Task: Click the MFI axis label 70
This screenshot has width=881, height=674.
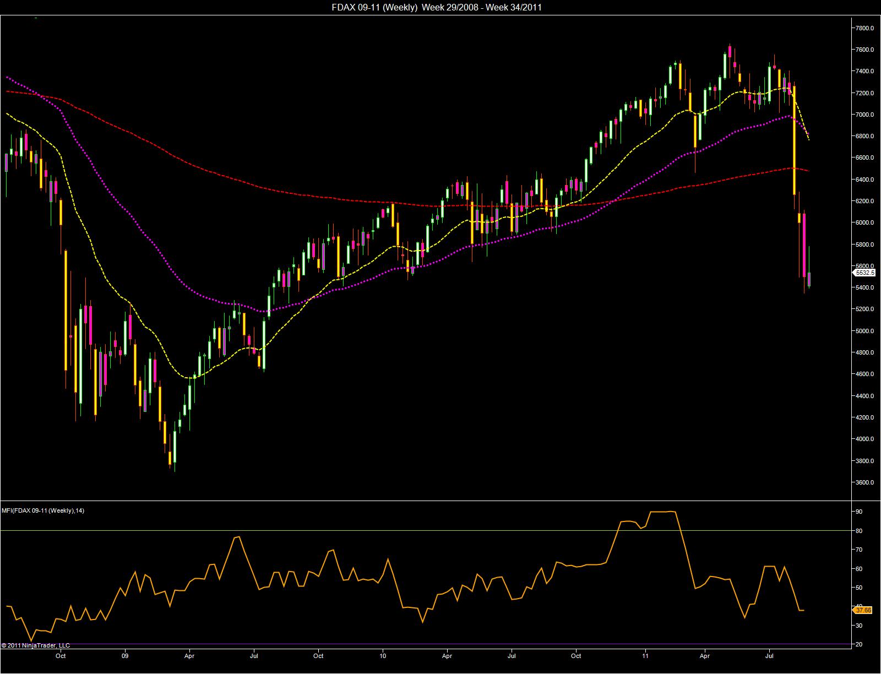Action: tap(859, 550)
